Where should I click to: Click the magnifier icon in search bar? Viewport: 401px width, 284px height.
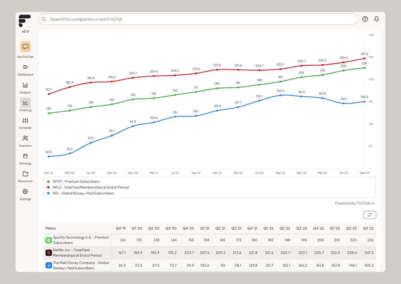(44, 19)
